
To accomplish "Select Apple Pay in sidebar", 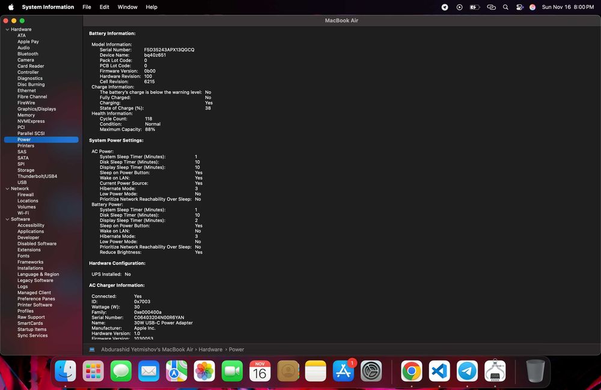I will click(28, 42).
